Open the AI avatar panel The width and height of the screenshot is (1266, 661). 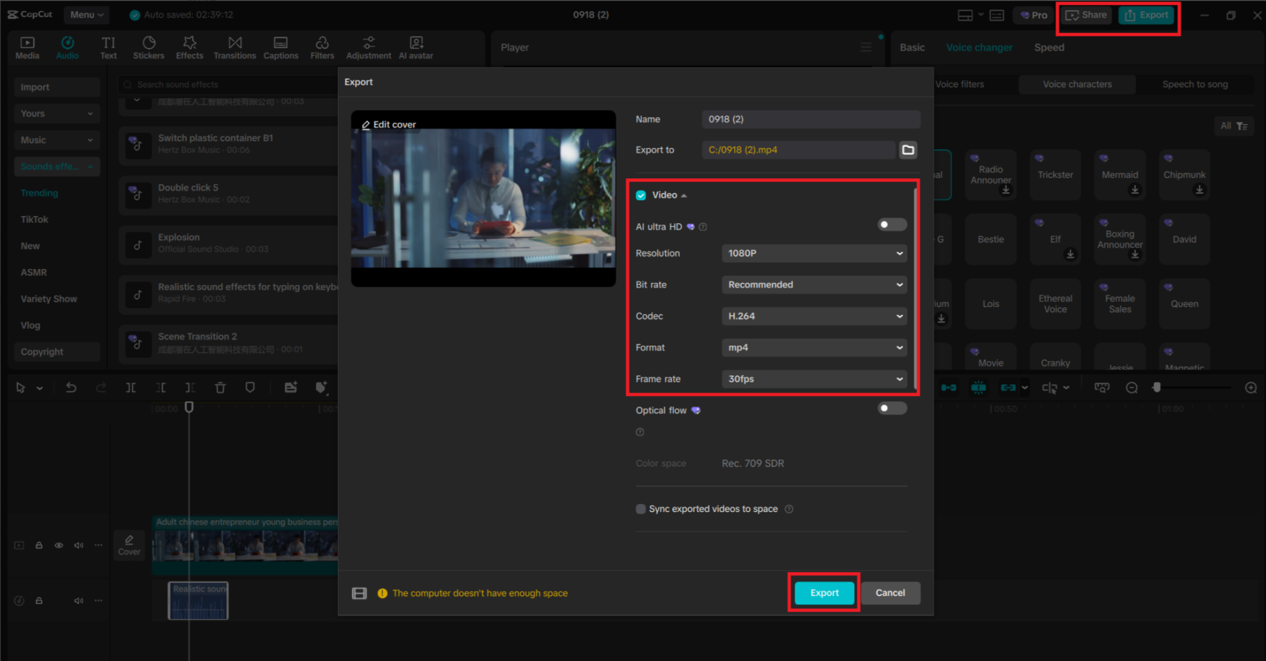click(415, 47)
